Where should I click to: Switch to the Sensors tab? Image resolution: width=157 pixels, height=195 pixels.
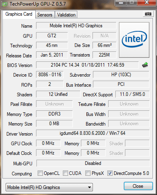[x=45, y=15]
